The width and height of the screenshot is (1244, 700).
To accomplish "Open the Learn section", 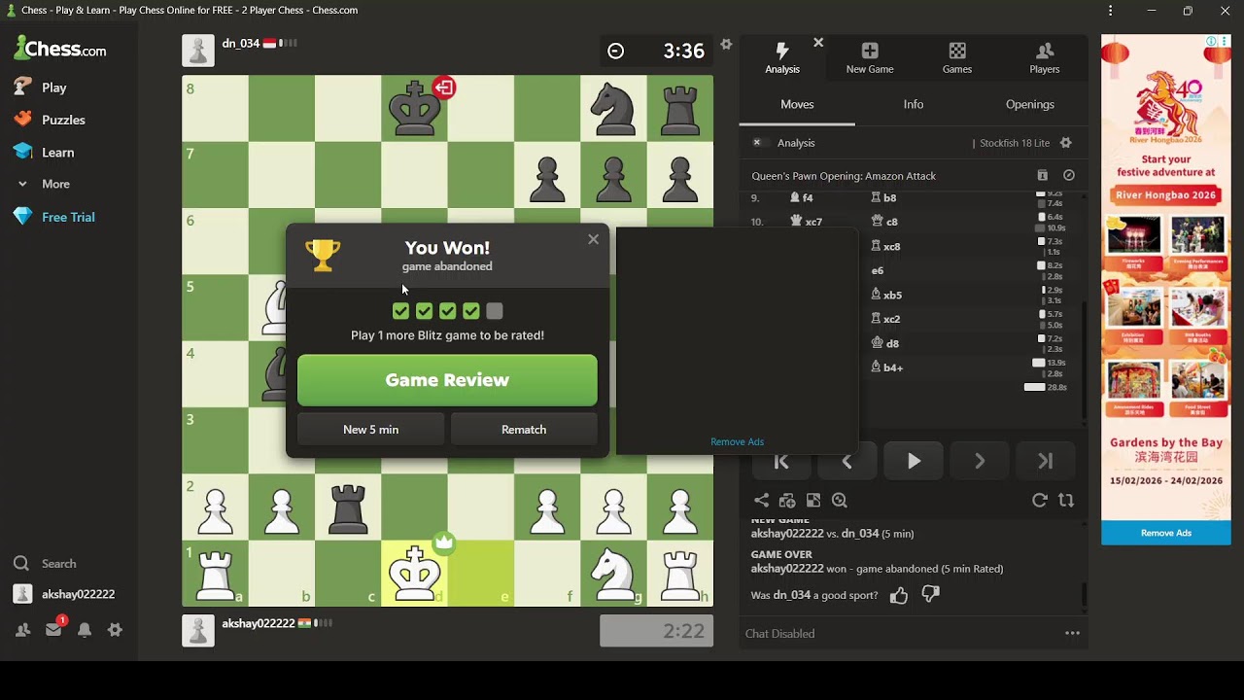I will click(x=44, y=152).
